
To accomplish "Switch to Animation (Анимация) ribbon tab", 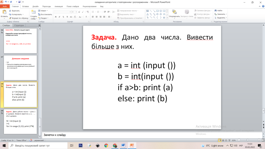I will [59, 6].
